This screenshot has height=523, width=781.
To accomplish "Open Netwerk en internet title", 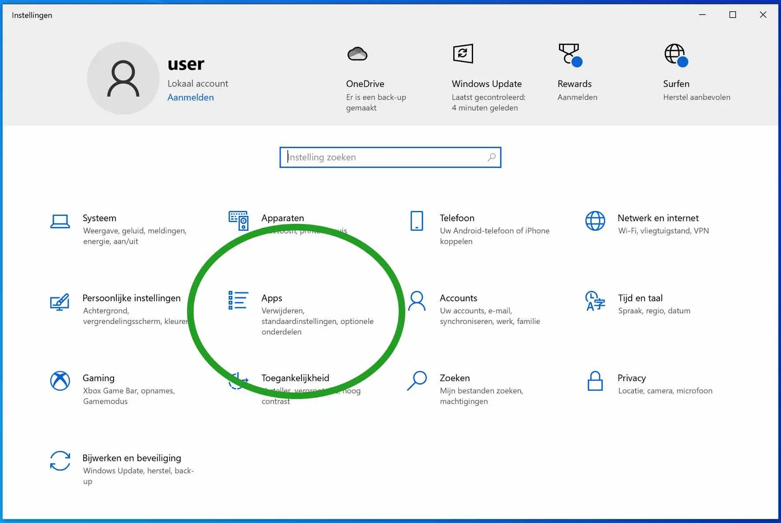I will [x=658, y=218].
